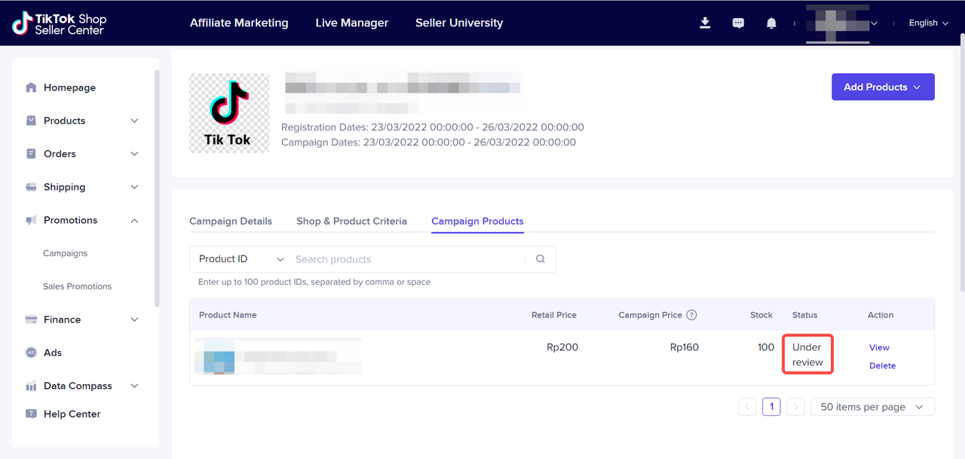
Task: Click the Delete link for the product
Action: 882,366
